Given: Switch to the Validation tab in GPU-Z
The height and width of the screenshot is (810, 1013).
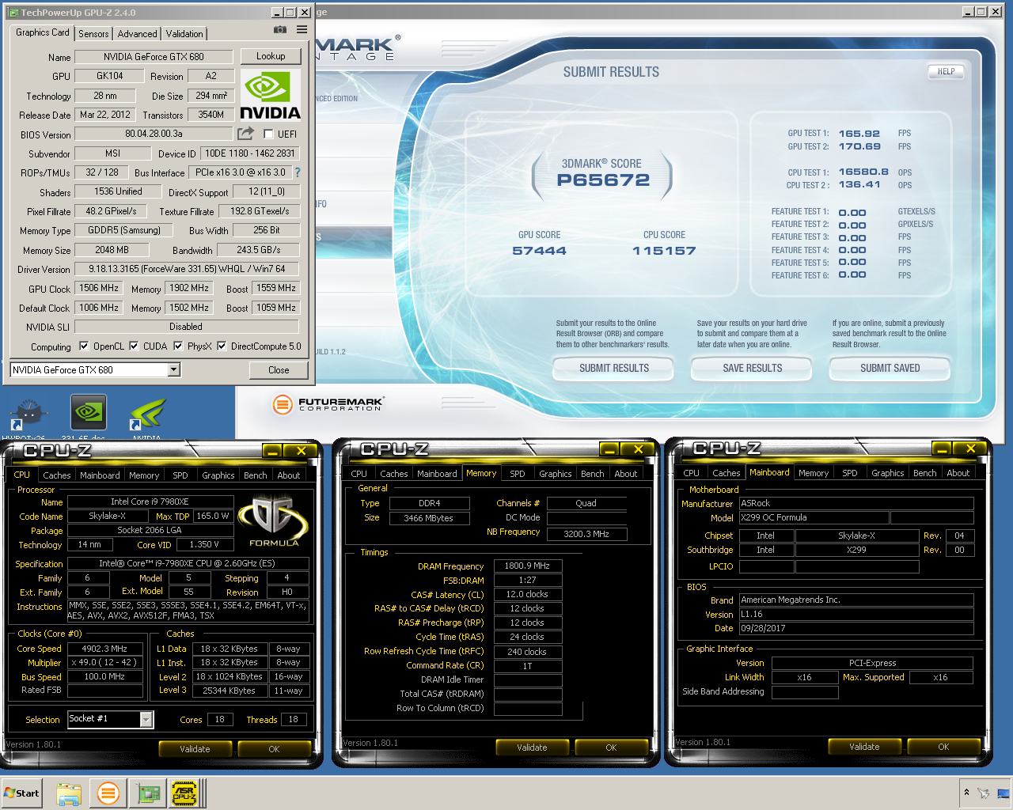Looking at the screenshot, I should (184, 33).
